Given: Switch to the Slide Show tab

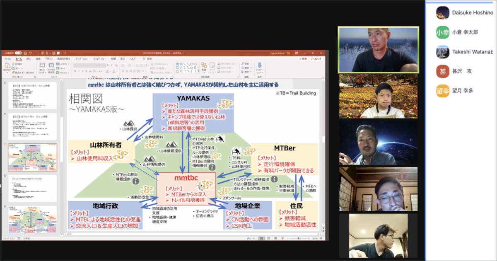Looking at the screenshot, I should (99, 59).
